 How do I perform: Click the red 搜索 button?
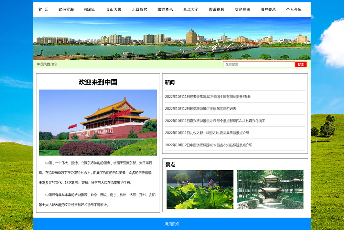[301, 64]
